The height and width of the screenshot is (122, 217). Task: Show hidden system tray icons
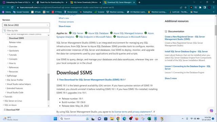point(182,119)
